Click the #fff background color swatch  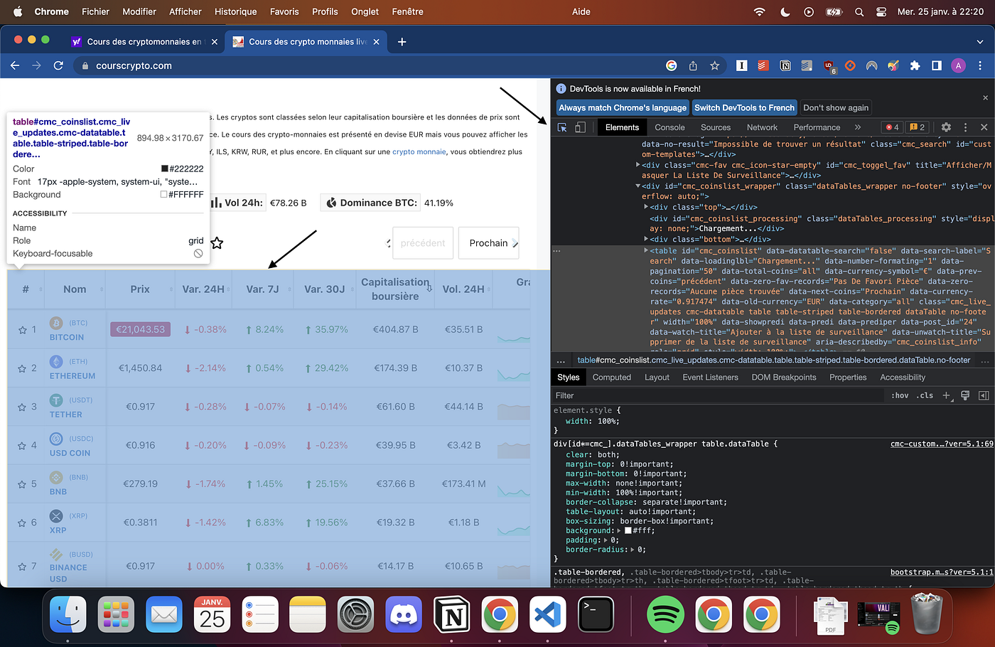point(628,530)
